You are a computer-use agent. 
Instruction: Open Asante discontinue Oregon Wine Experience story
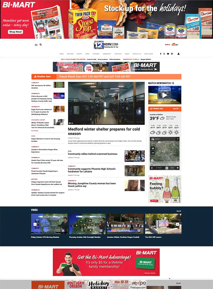pos(45,151)
